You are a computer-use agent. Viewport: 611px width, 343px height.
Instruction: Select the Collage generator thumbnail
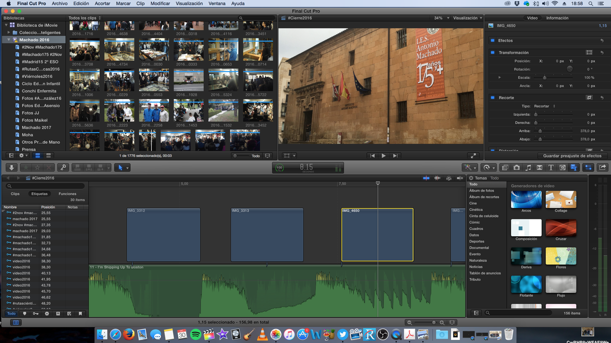(561, 199)
